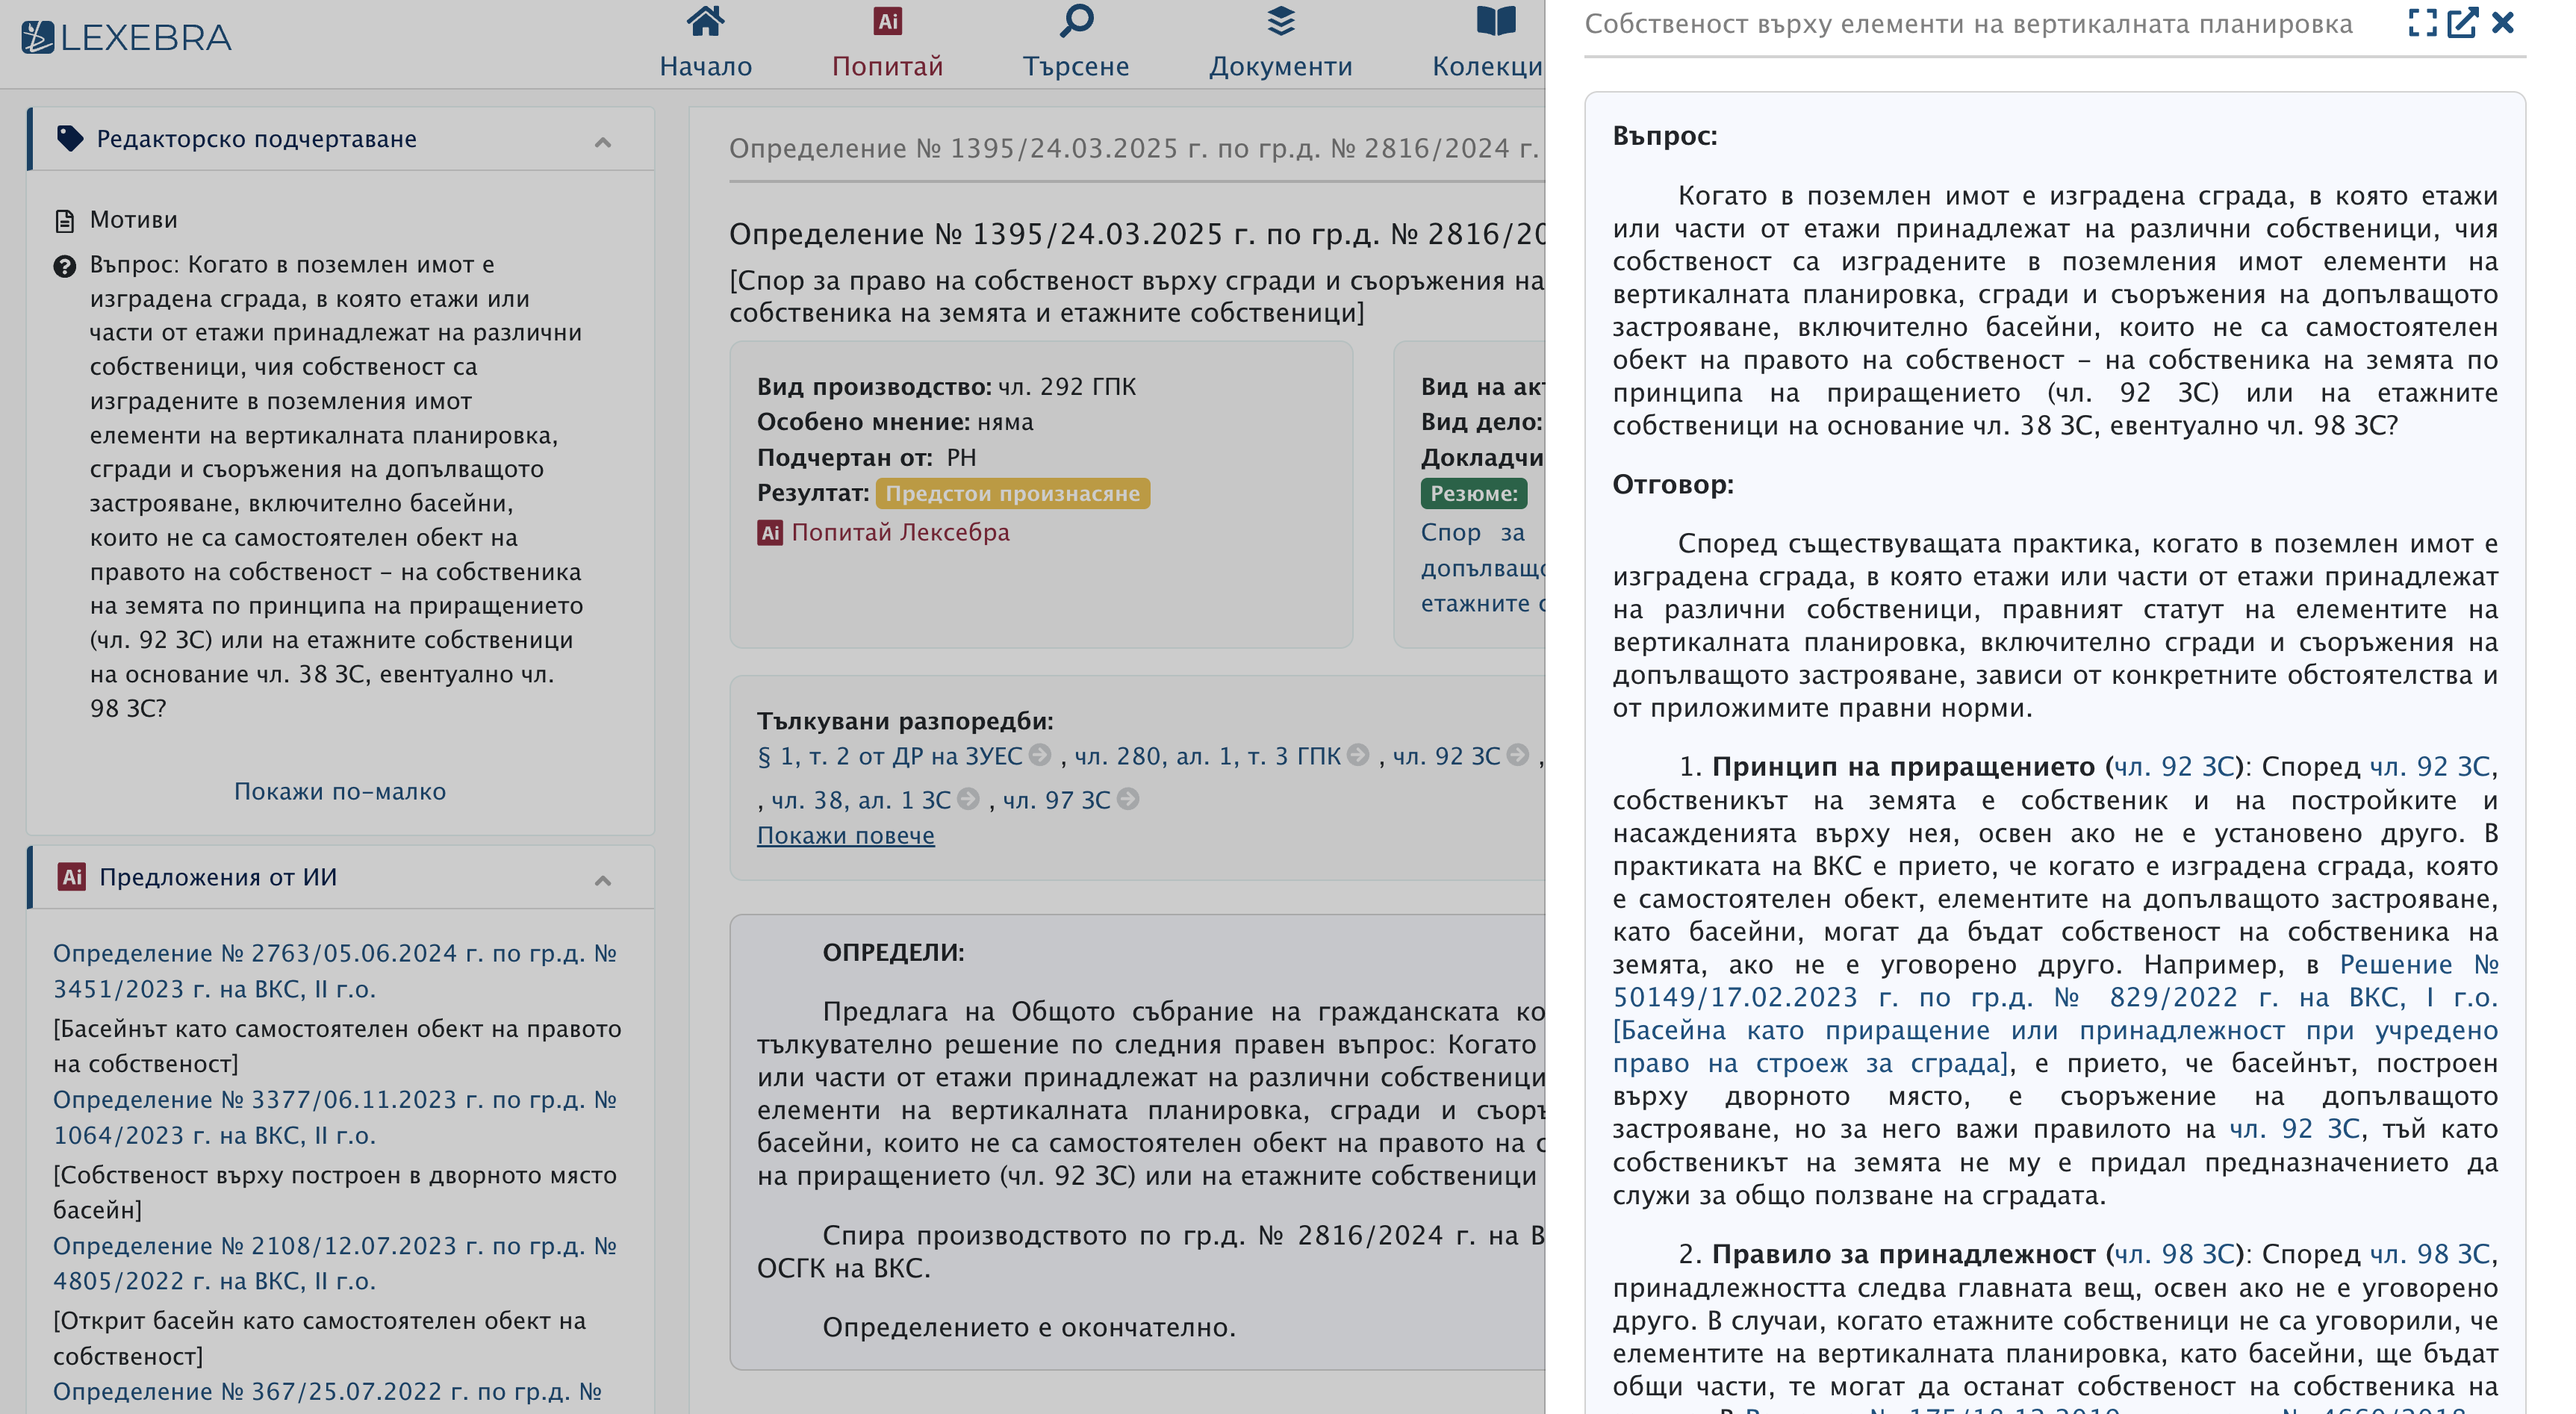Open the Попитай Лексебра link in the case card
2576x1414 pixels.
tap(884, 532)
